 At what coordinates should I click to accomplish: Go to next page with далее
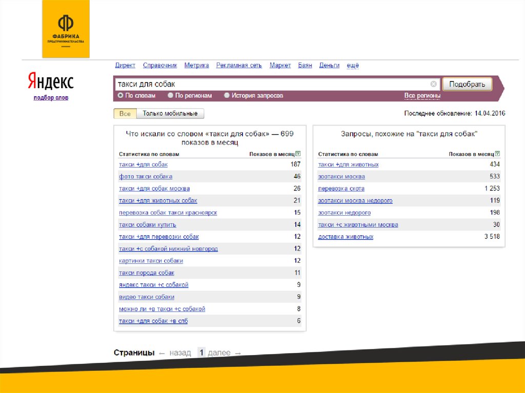[219, 353]
